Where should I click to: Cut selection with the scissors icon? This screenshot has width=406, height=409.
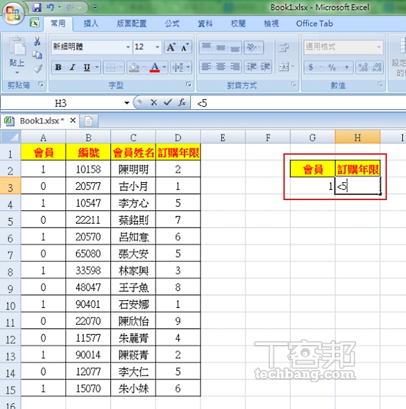pyautogui.click(x=37, y=41)
